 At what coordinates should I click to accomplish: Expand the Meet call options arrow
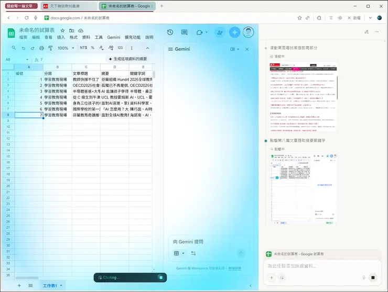(207, 32)
